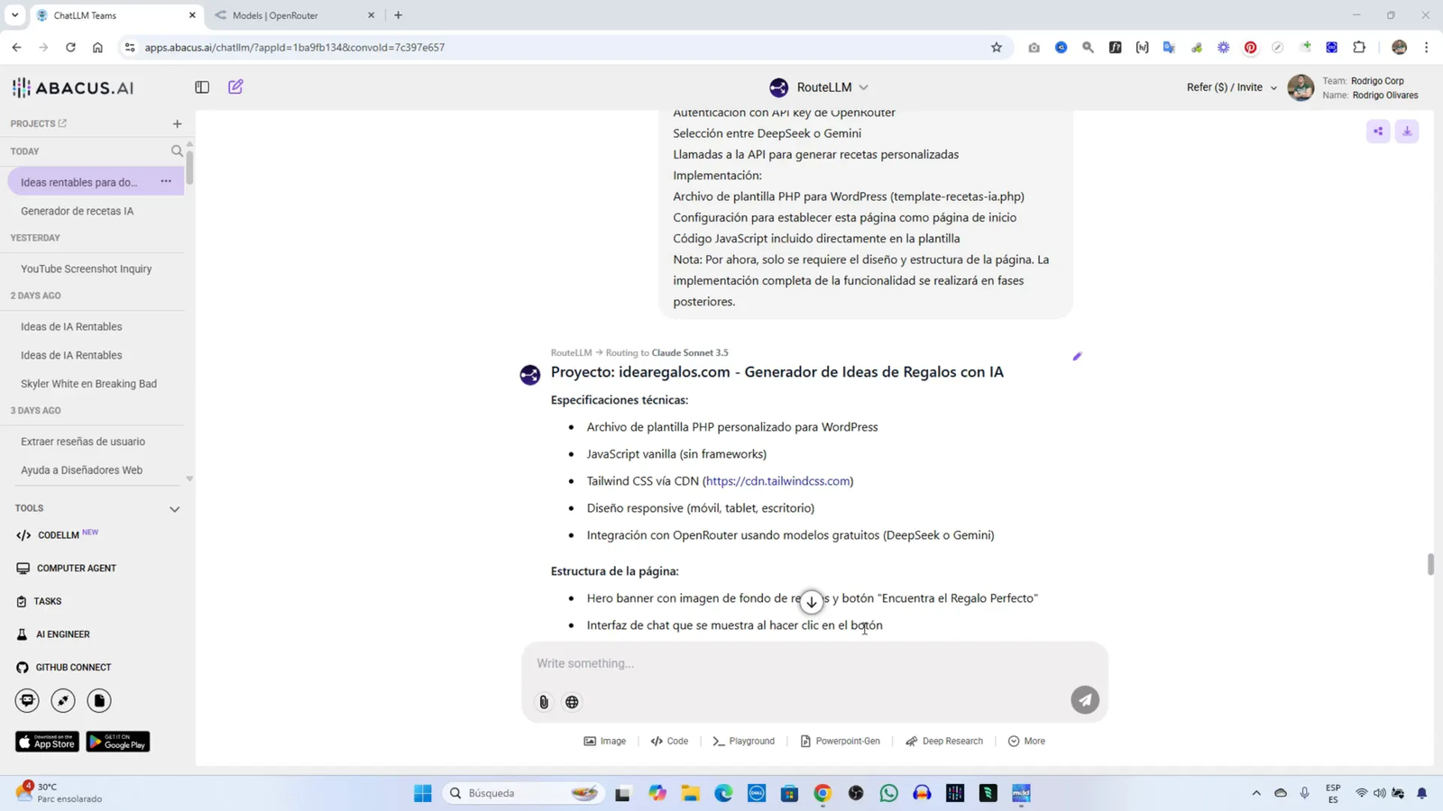Image resolution: width=1443 pixels, height=811 pixels.
Task: Collapse the TOOLS section chevron
Action: pos(174,508)
